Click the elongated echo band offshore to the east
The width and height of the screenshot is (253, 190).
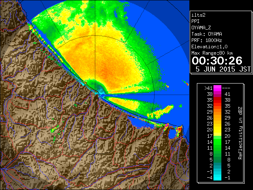(x=160, y=112)
